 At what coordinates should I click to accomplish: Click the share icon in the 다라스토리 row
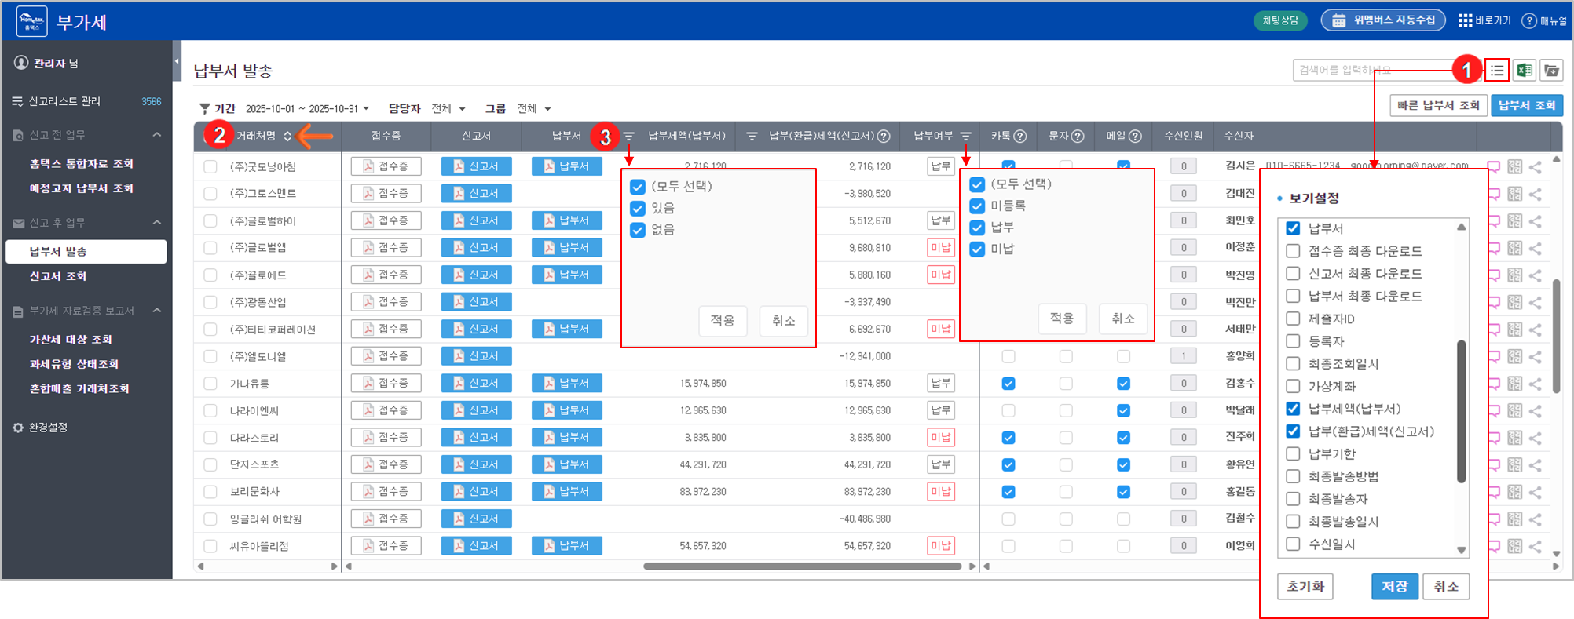tap(1536, 438)
